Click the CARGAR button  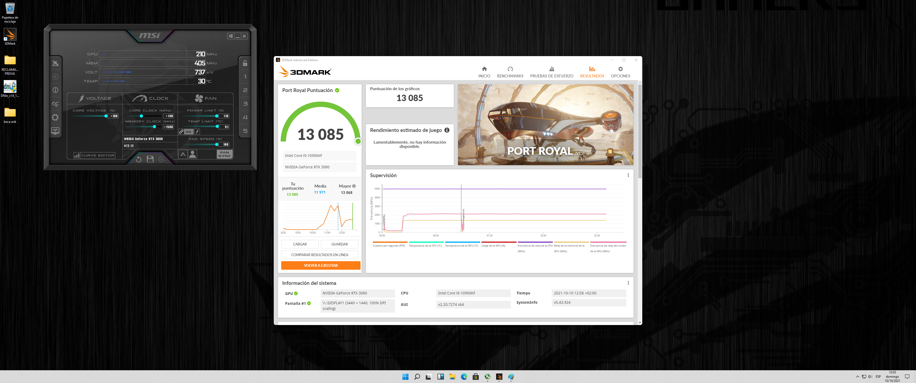pos(300,244)
